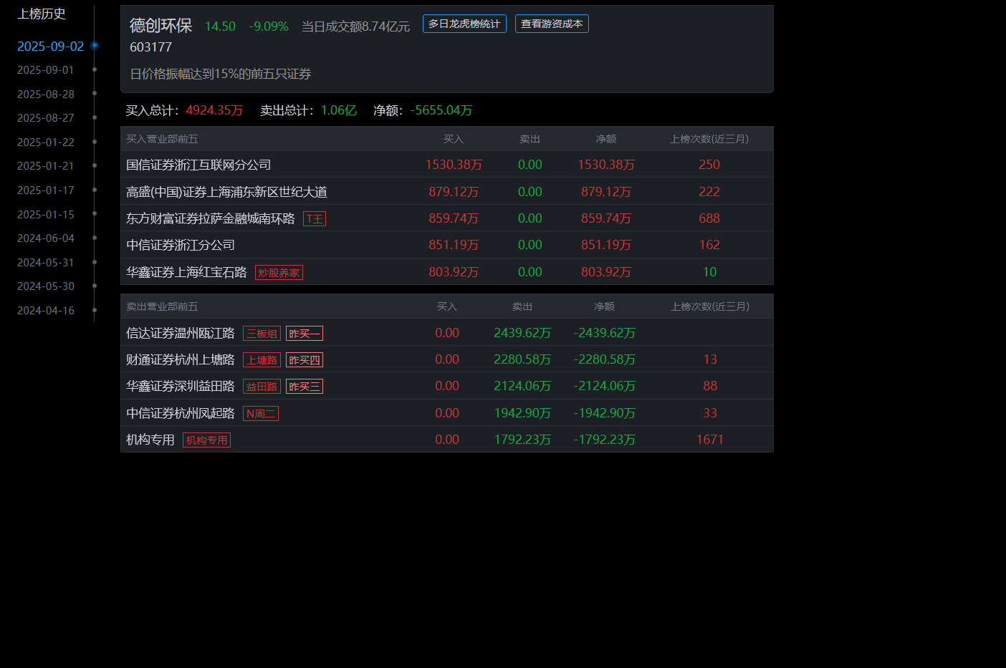Open 国信证券浙江互联网分公司 row
The width and height of the screenshot is (1006, 668).
coord(447,165)
